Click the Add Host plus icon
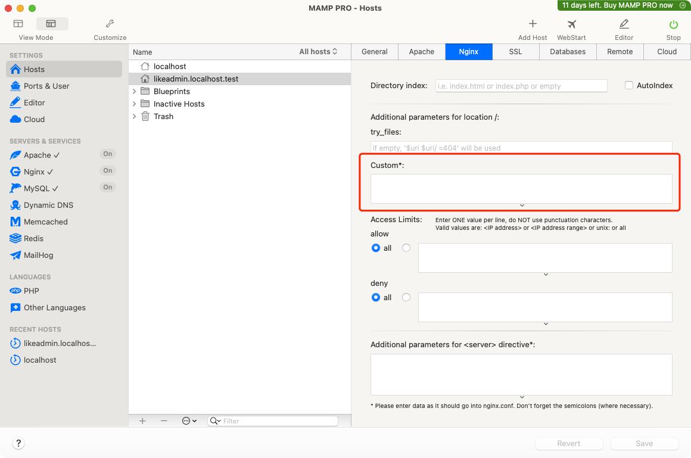This screenshot has height=458, width=691. 533,24
